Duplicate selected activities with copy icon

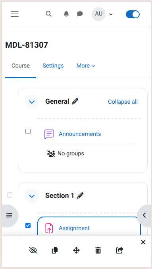pyautogui.click(x=55, y=250)
